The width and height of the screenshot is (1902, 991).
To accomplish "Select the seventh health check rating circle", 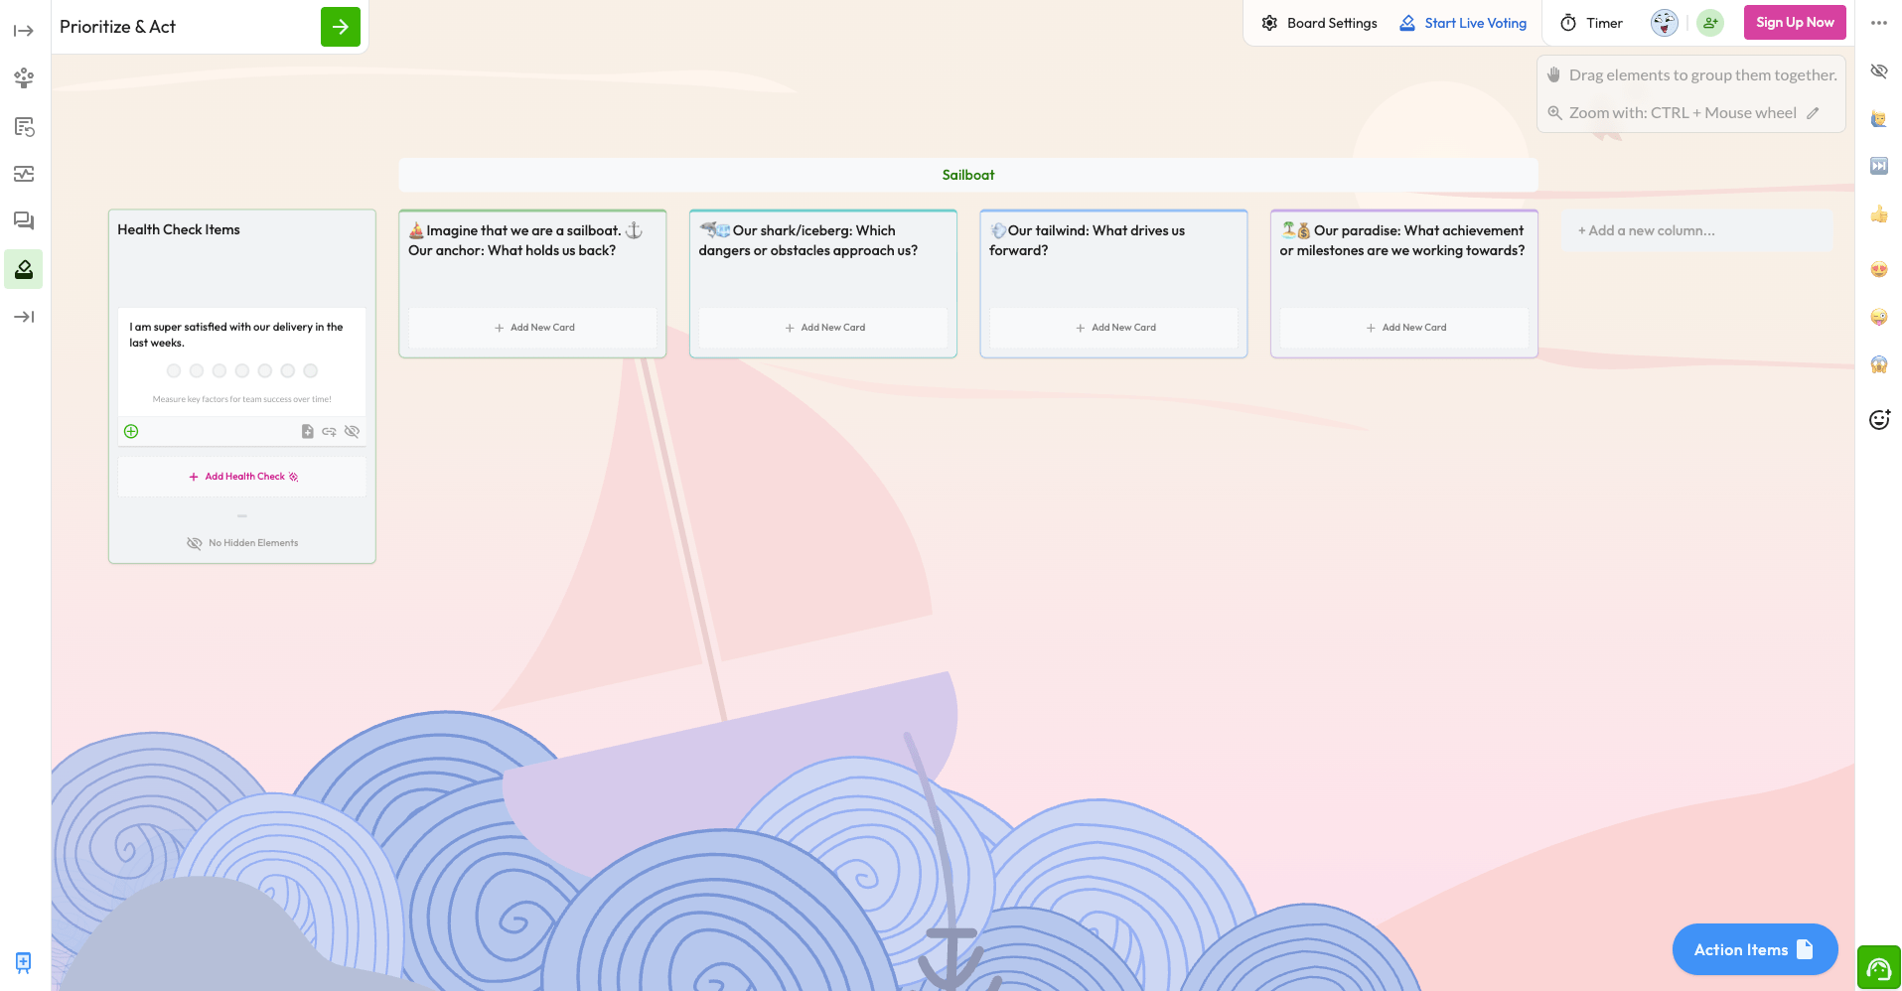I will (x=311, y=370).
